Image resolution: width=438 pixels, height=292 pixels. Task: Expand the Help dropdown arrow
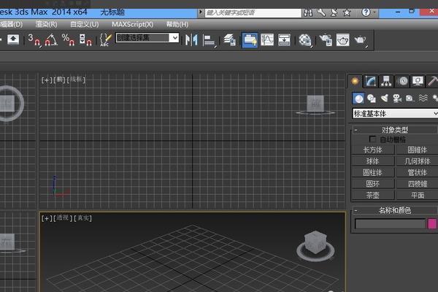click(x=374, y=12)
